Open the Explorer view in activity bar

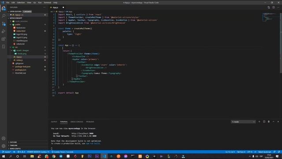[x=4, y=8]
